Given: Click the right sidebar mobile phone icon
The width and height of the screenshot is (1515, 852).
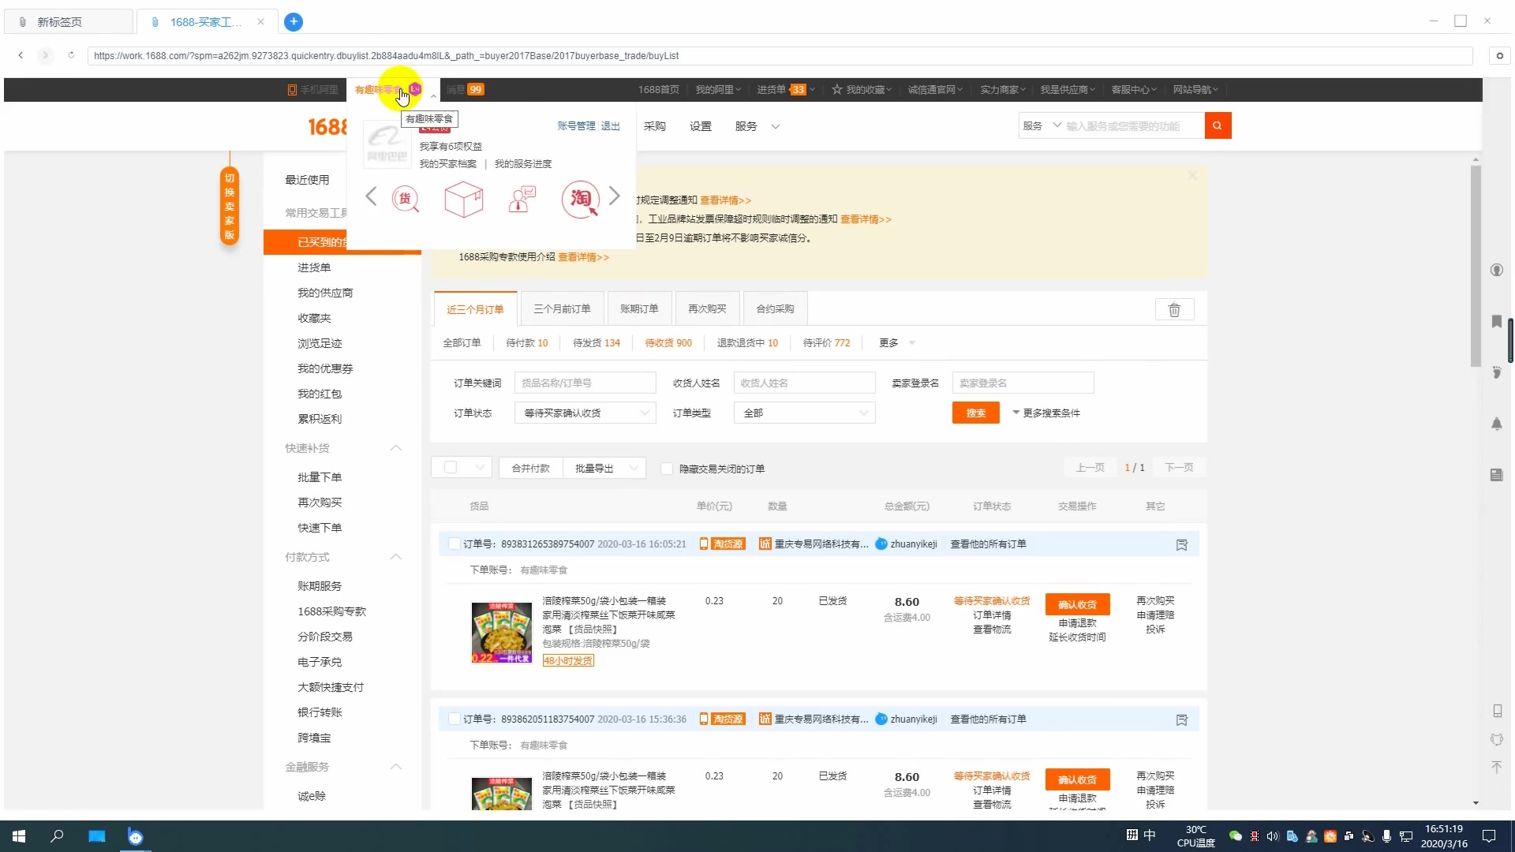Looking at the screenshot, I should pos(1497,711).
